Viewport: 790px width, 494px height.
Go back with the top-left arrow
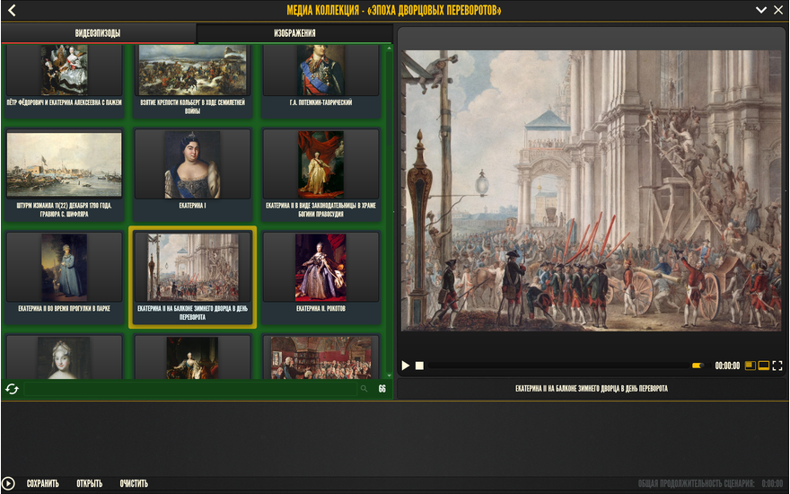(x=12, y=10)
